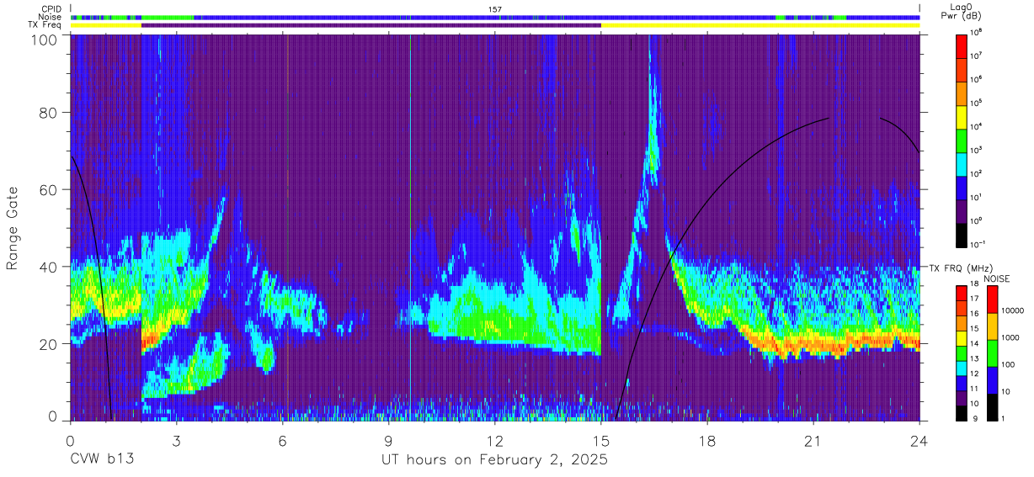Click the 18 tick on the UT hours axis
1034x477 pixels.
707,439
